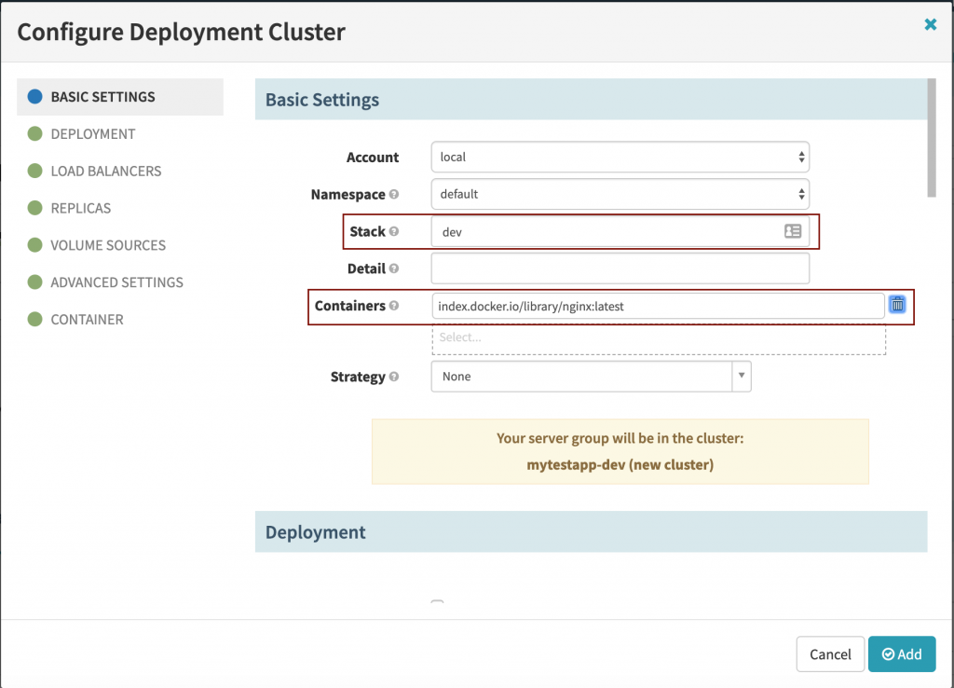
Task: Click into the empty Detail text field
Action: point(620,269)
